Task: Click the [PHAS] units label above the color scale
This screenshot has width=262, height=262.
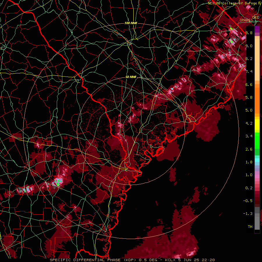Action: [246, 20]
